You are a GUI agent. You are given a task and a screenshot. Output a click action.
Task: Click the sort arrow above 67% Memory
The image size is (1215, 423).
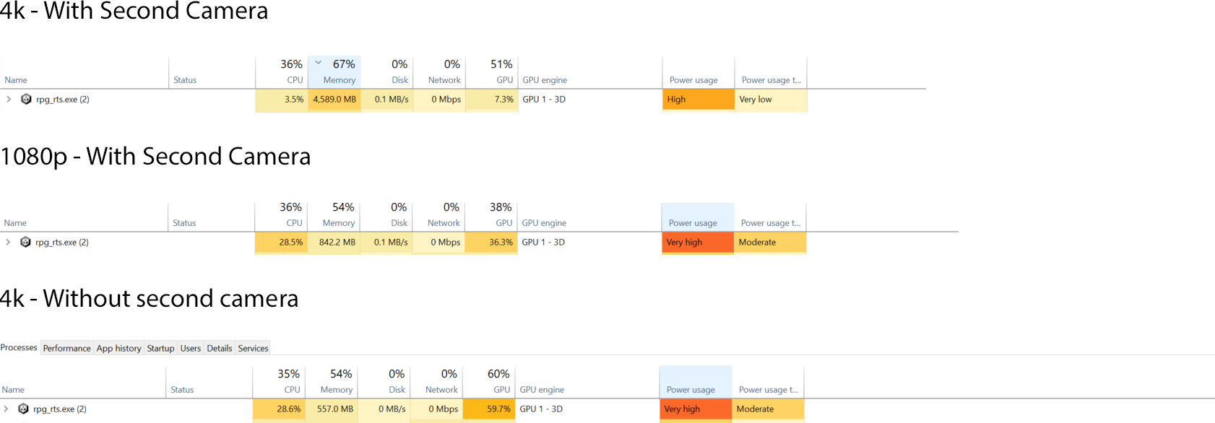pos(319,63)
